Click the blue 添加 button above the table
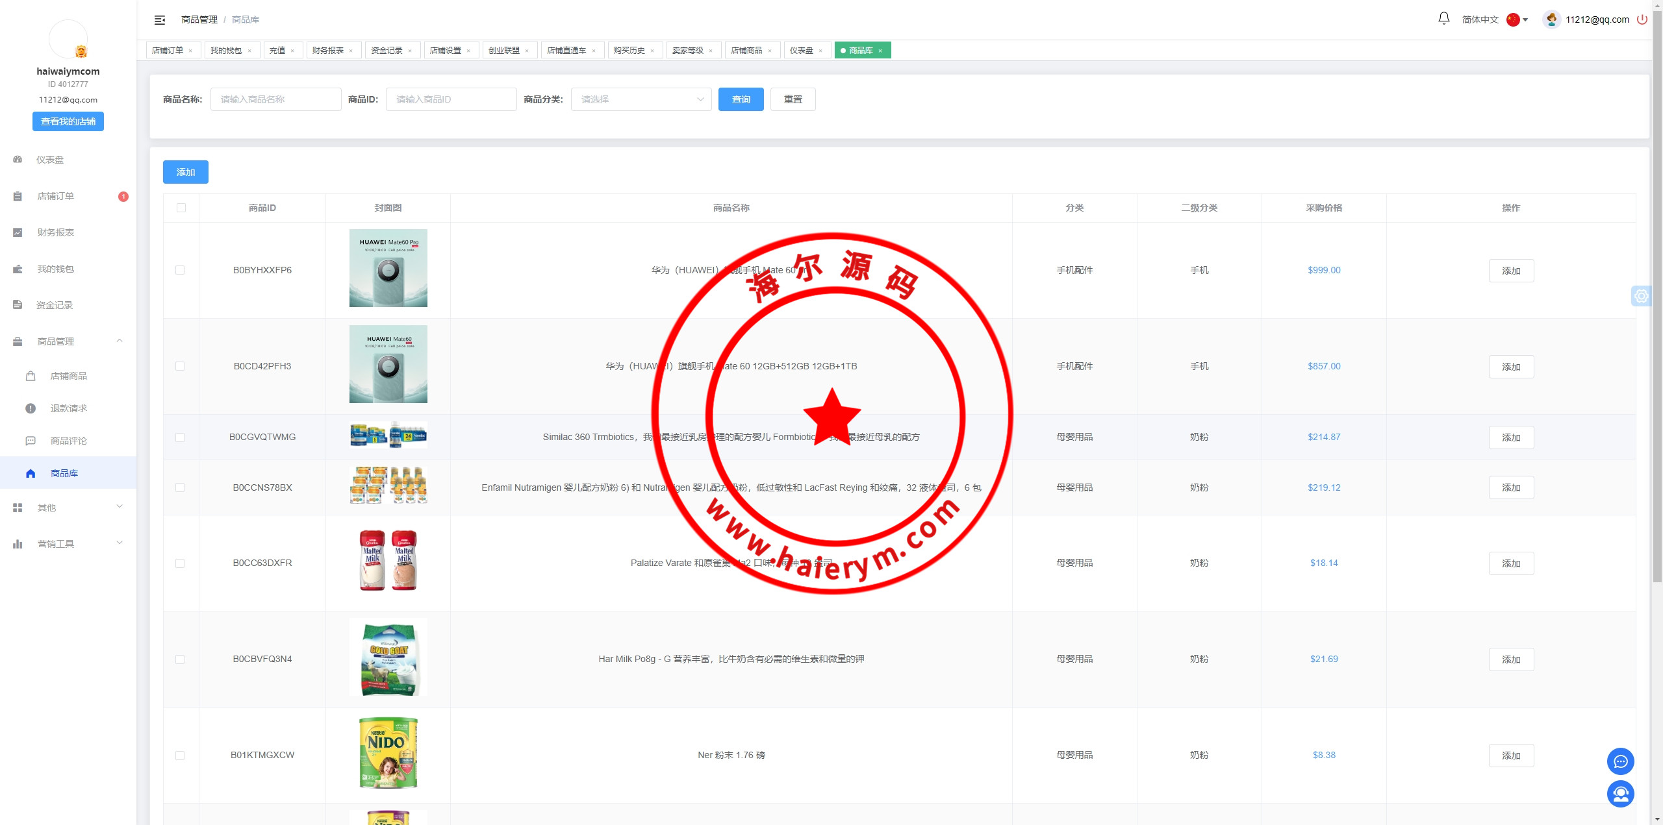Screen dimensions: 1663x825 click(x=186, y=172)
